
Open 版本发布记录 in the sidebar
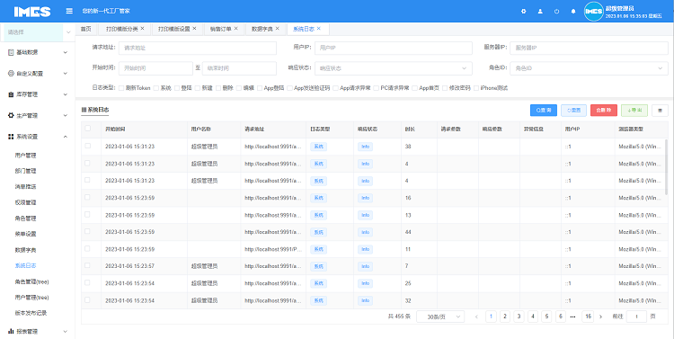pyautogui.click(x=31, y=313)
